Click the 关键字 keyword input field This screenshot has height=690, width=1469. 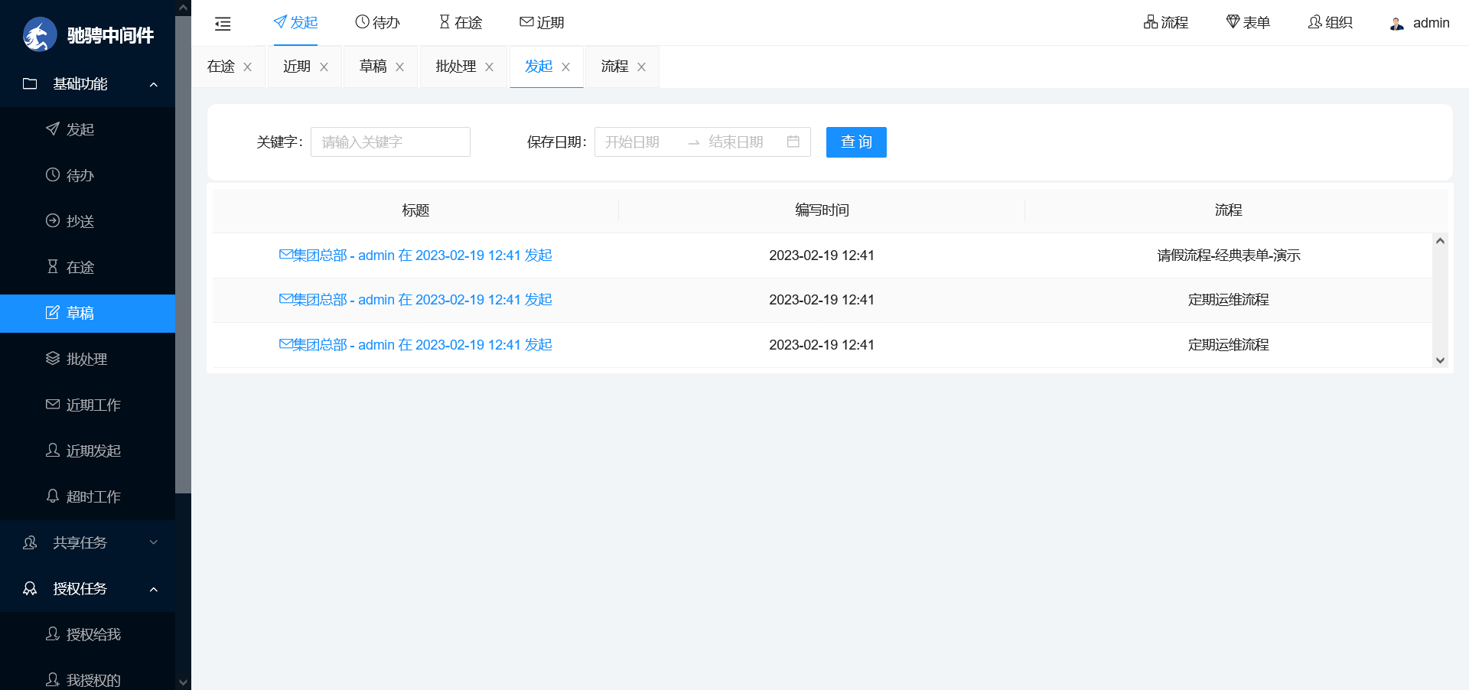tap(390, 142)
